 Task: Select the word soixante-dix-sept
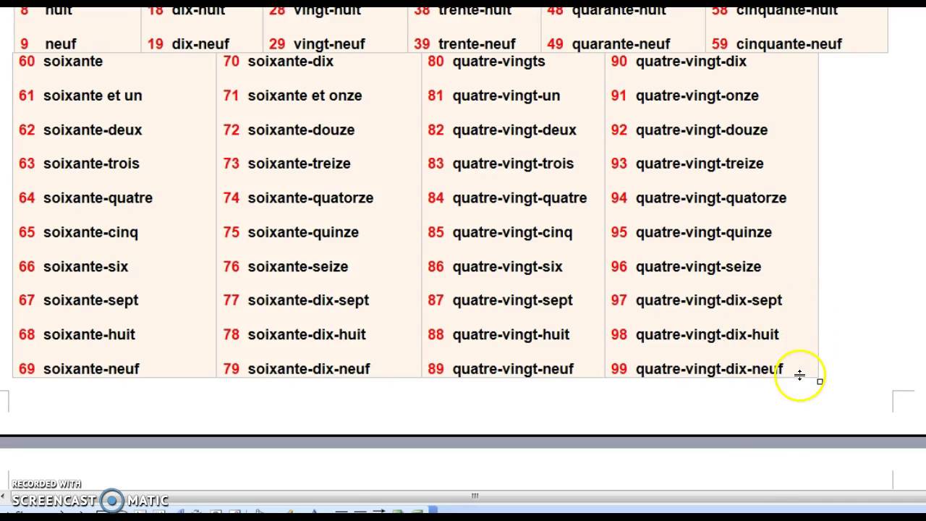(308, 300)
